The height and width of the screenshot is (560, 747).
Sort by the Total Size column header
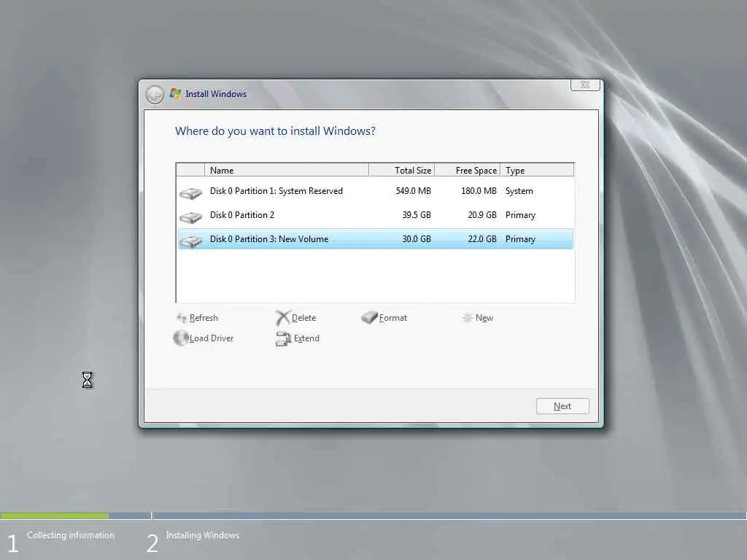pyautogui.click(x=402, y=170)
